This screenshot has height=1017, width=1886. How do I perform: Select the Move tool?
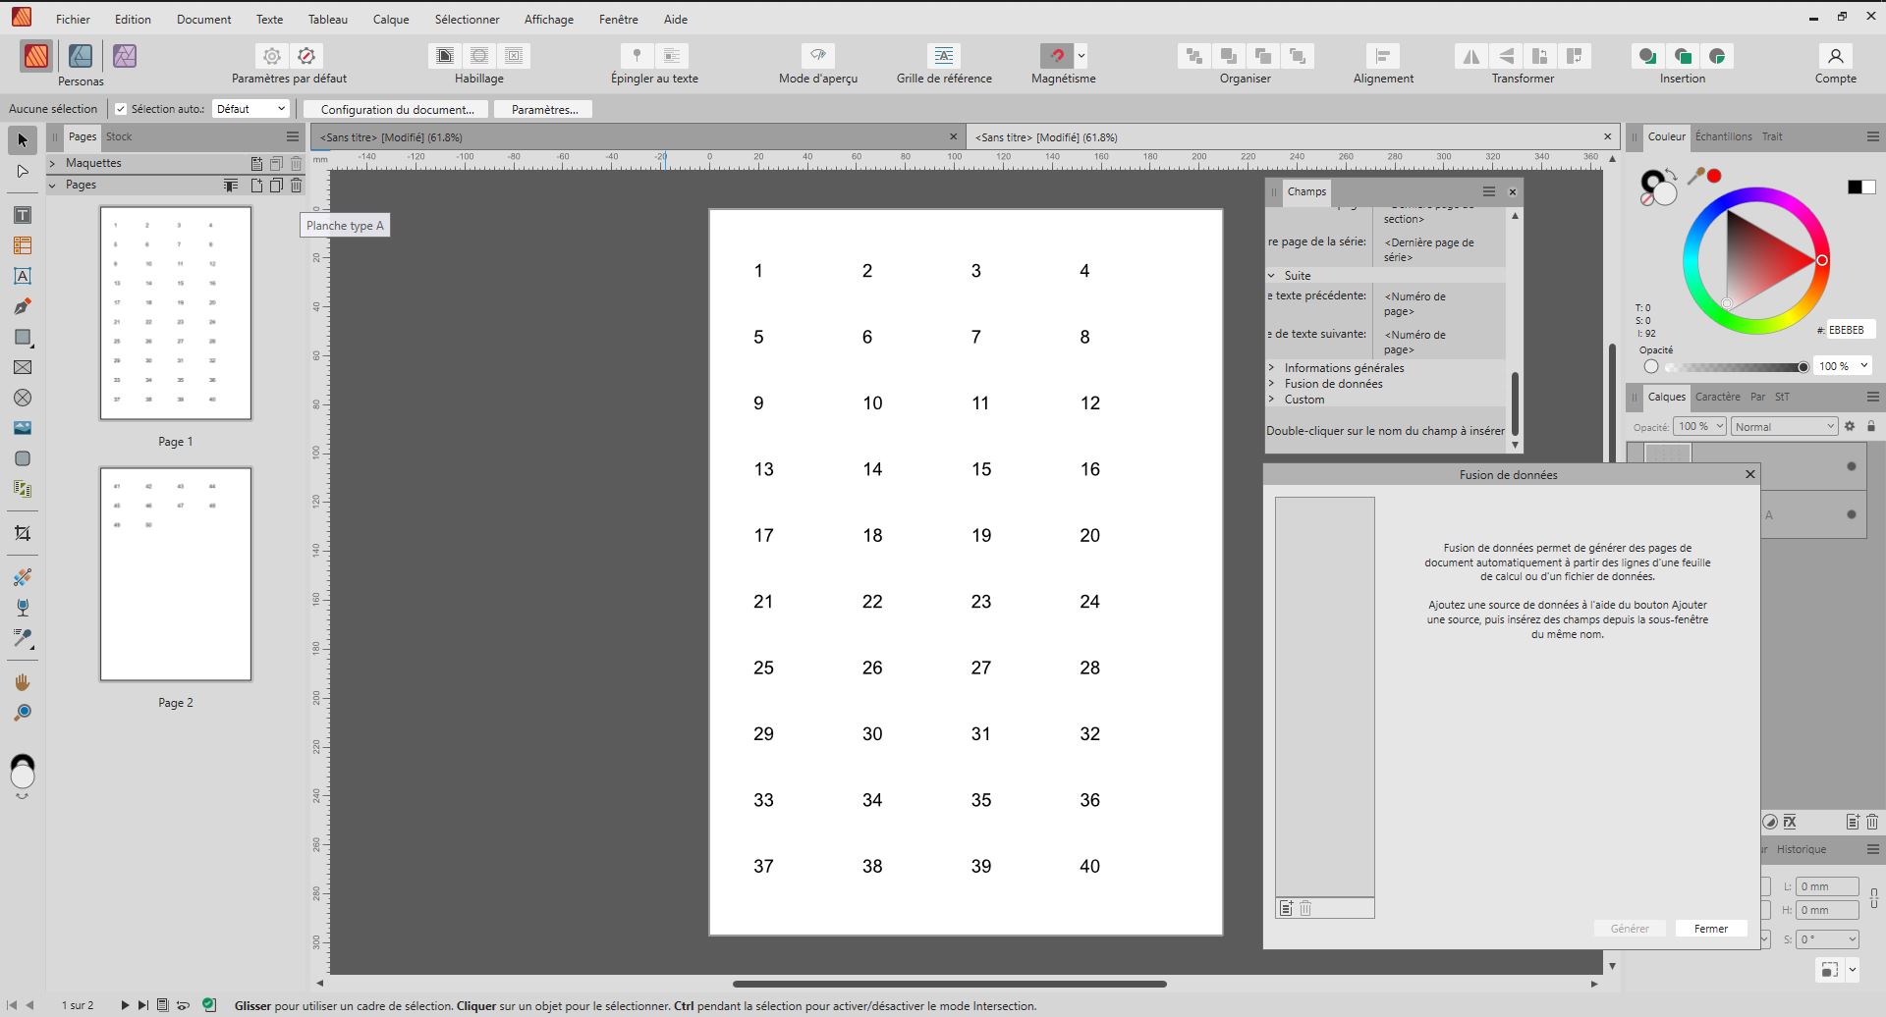tap(23, 140)
